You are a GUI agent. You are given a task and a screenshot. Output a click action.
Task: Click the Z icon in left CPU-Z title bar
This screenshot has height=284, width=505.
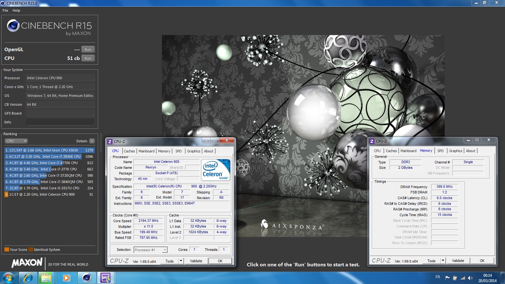click(110, 142)
